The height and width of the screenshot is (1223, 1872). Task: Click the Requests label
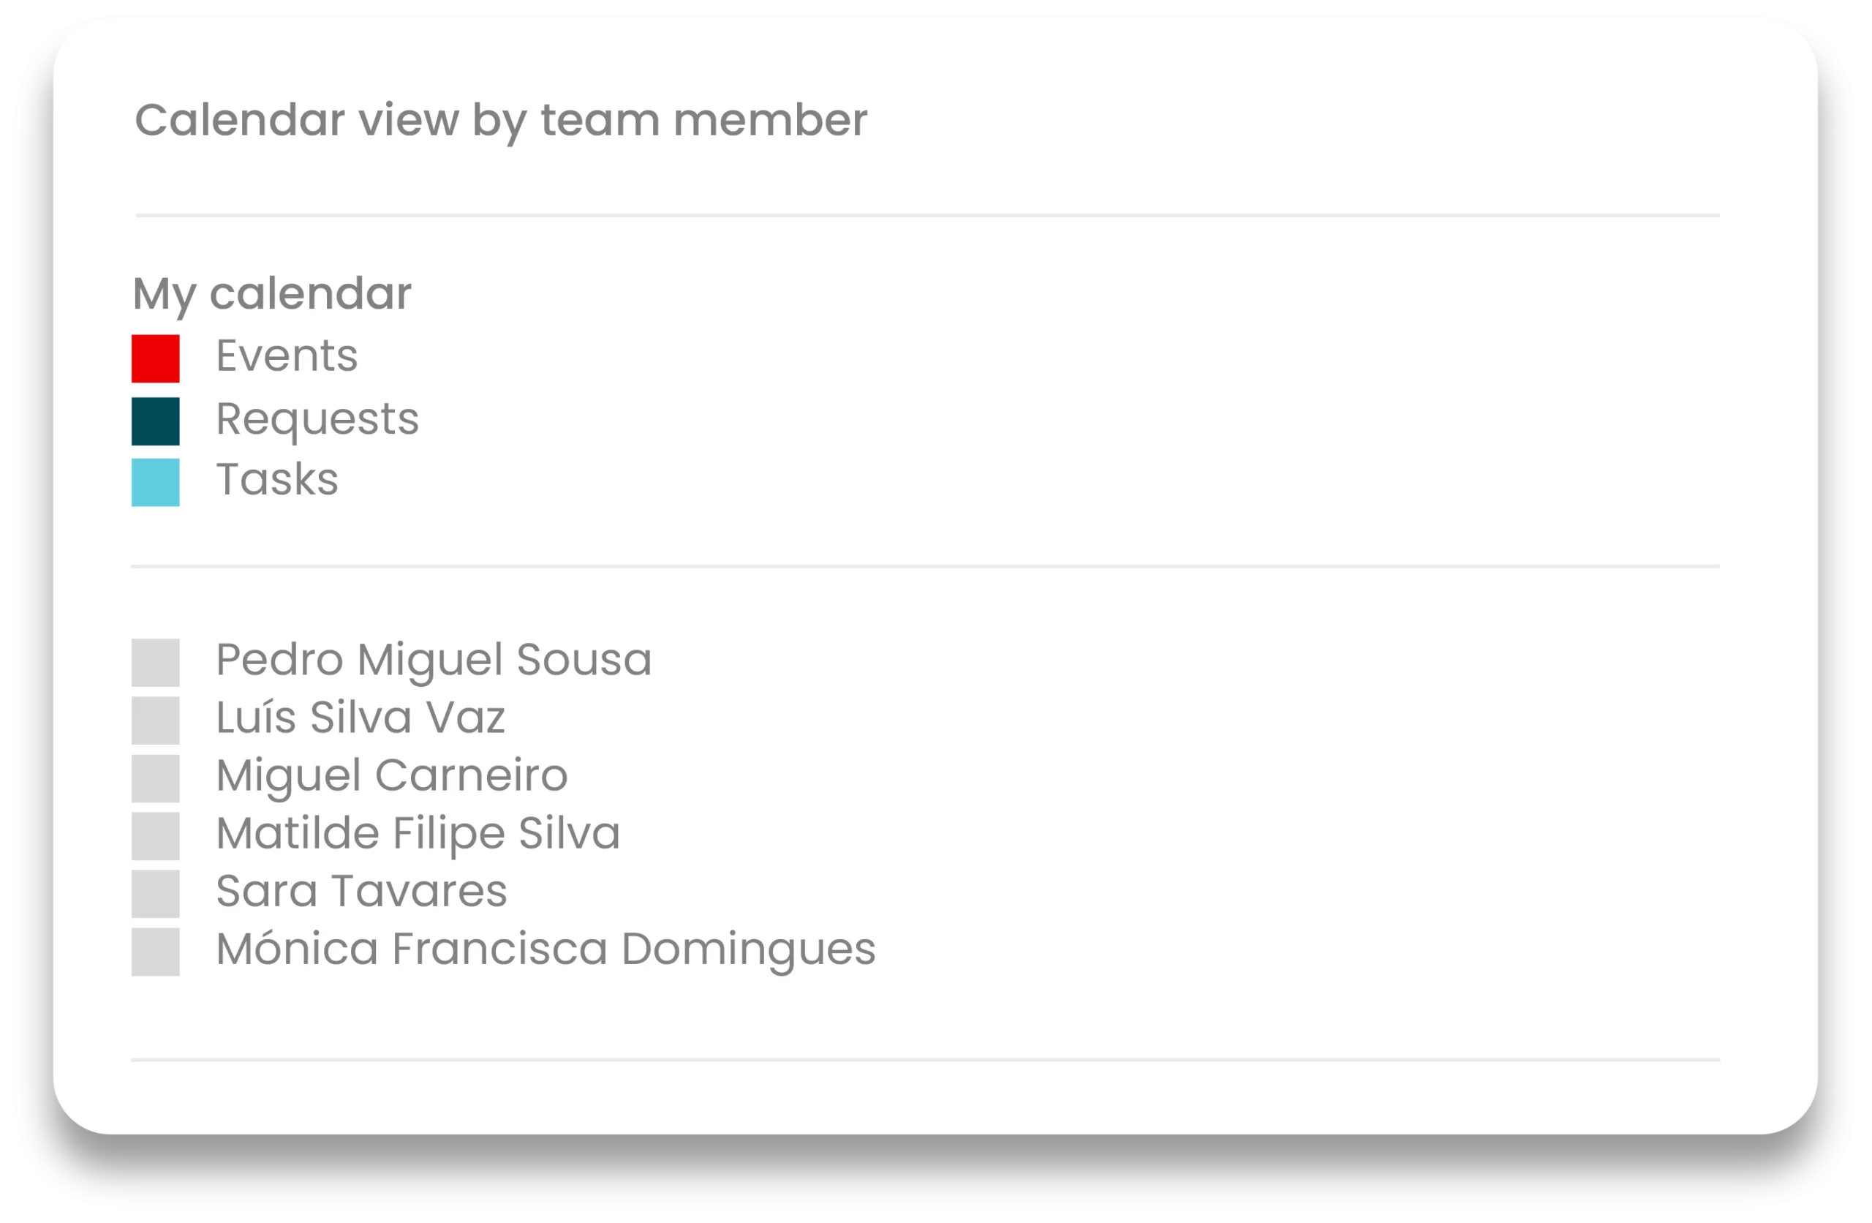pos(317,418)
